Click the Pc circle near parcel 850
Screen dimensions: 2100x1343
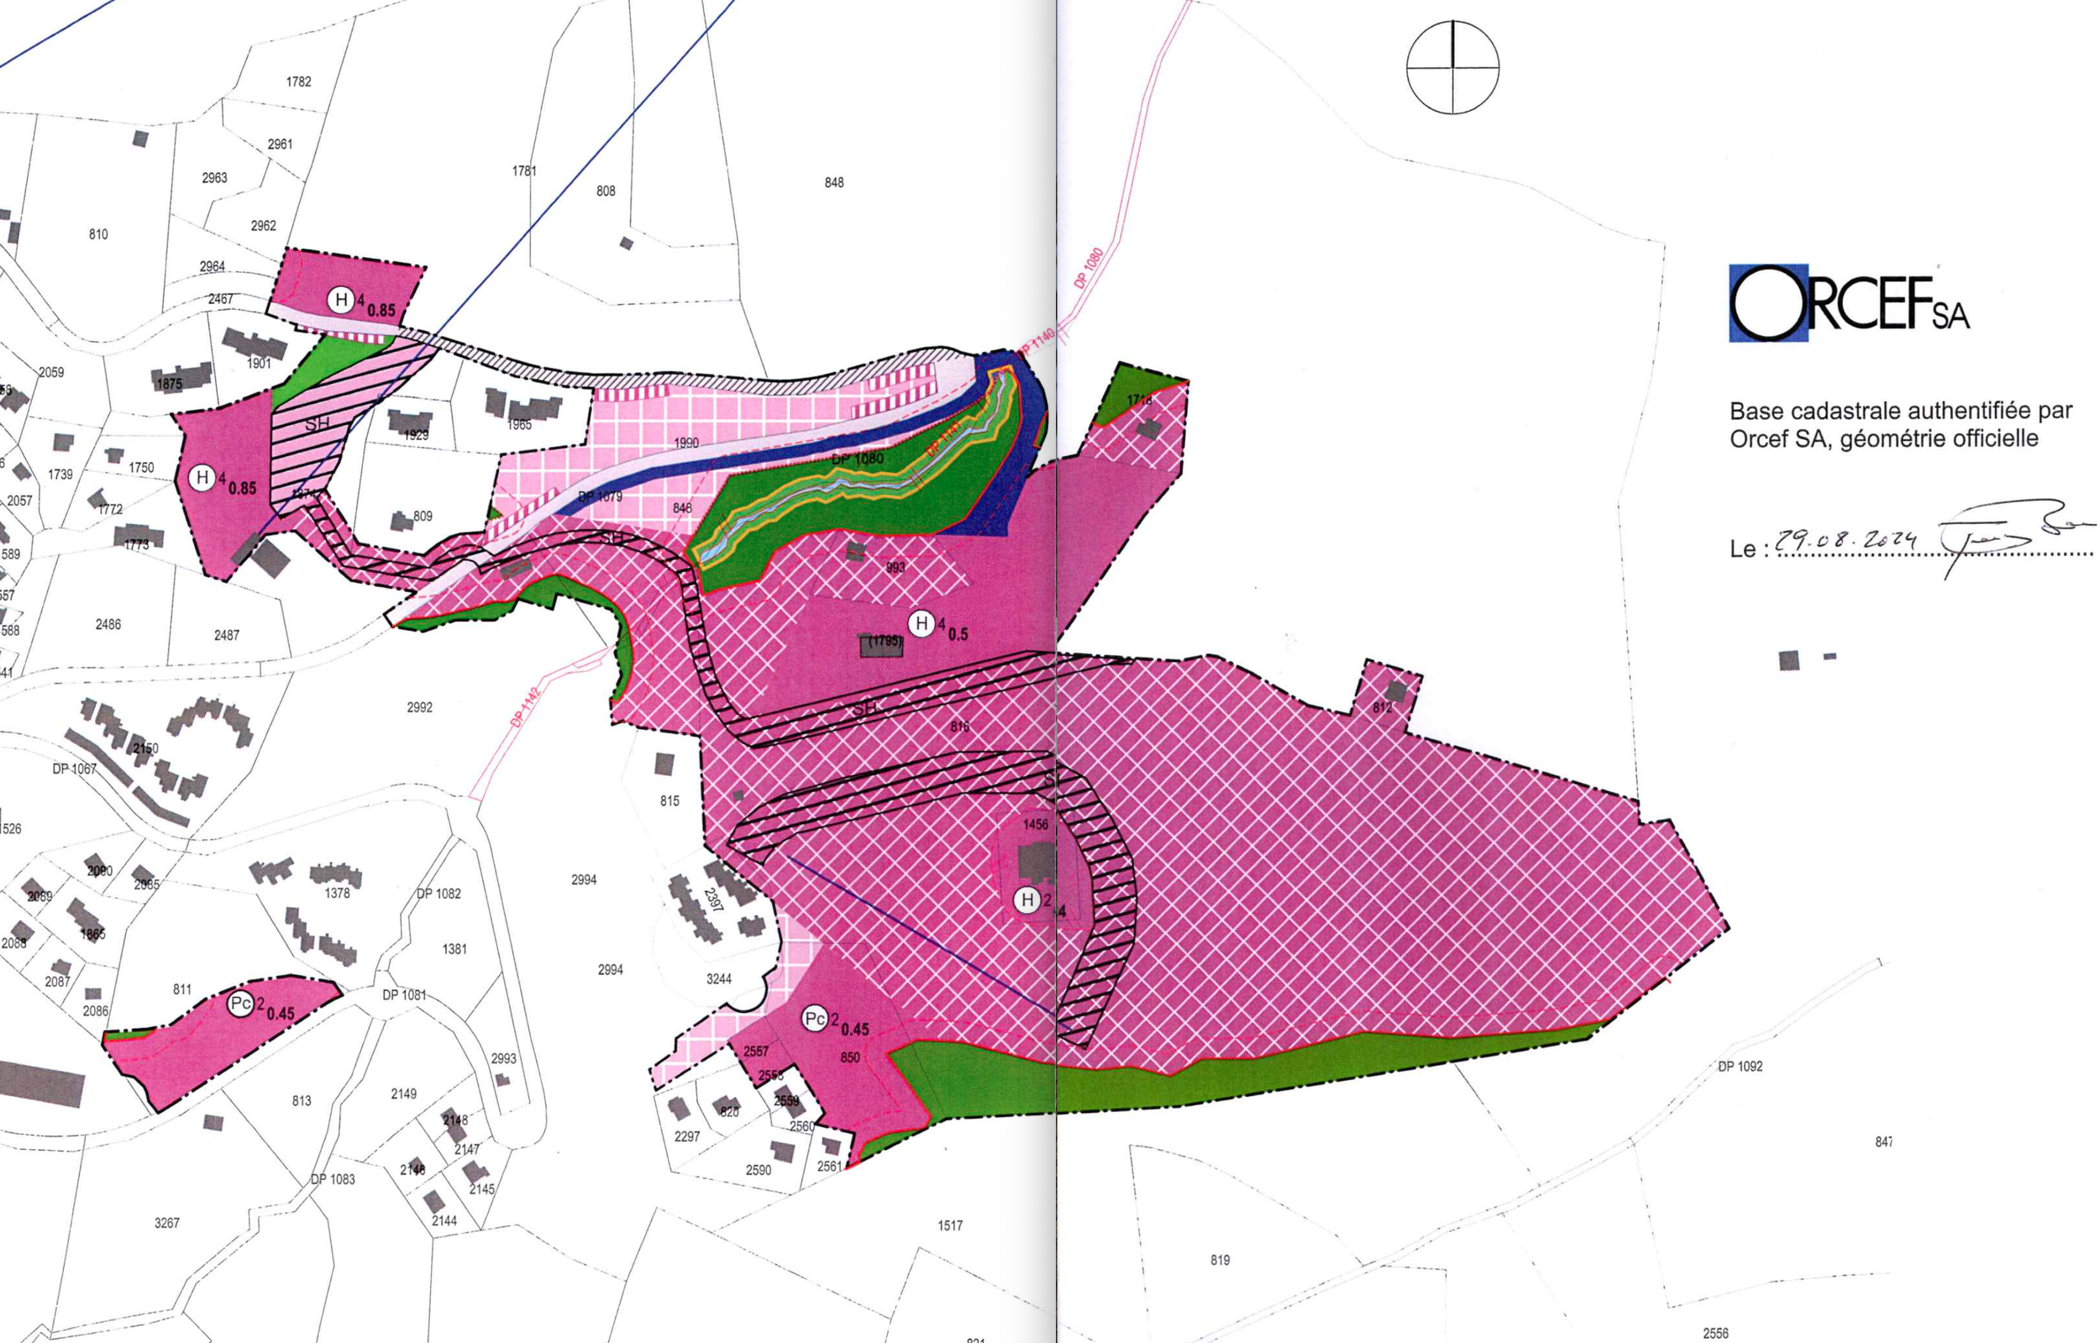pos(815,1019)
